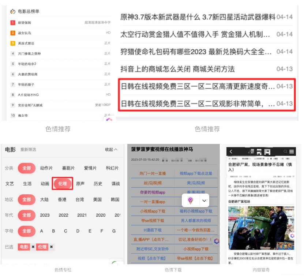The image size is (304, 277).
Task: Click the flame icon beside 电影总榜单
Action: [x=13, y=11]
